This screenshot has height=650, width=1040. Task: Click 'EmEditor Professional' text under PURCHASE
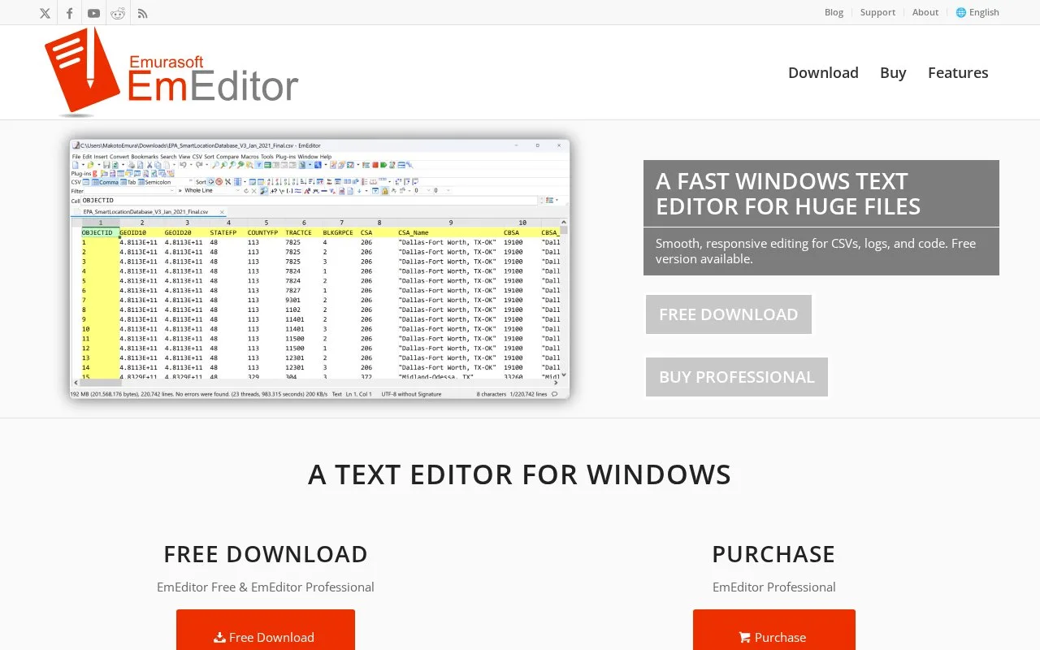point(774,587)
